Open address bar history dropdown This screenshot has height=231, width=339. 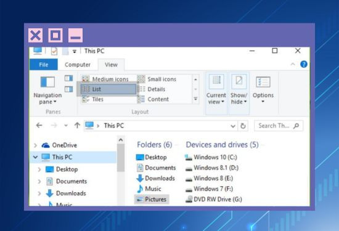click(x=233, y=126)
